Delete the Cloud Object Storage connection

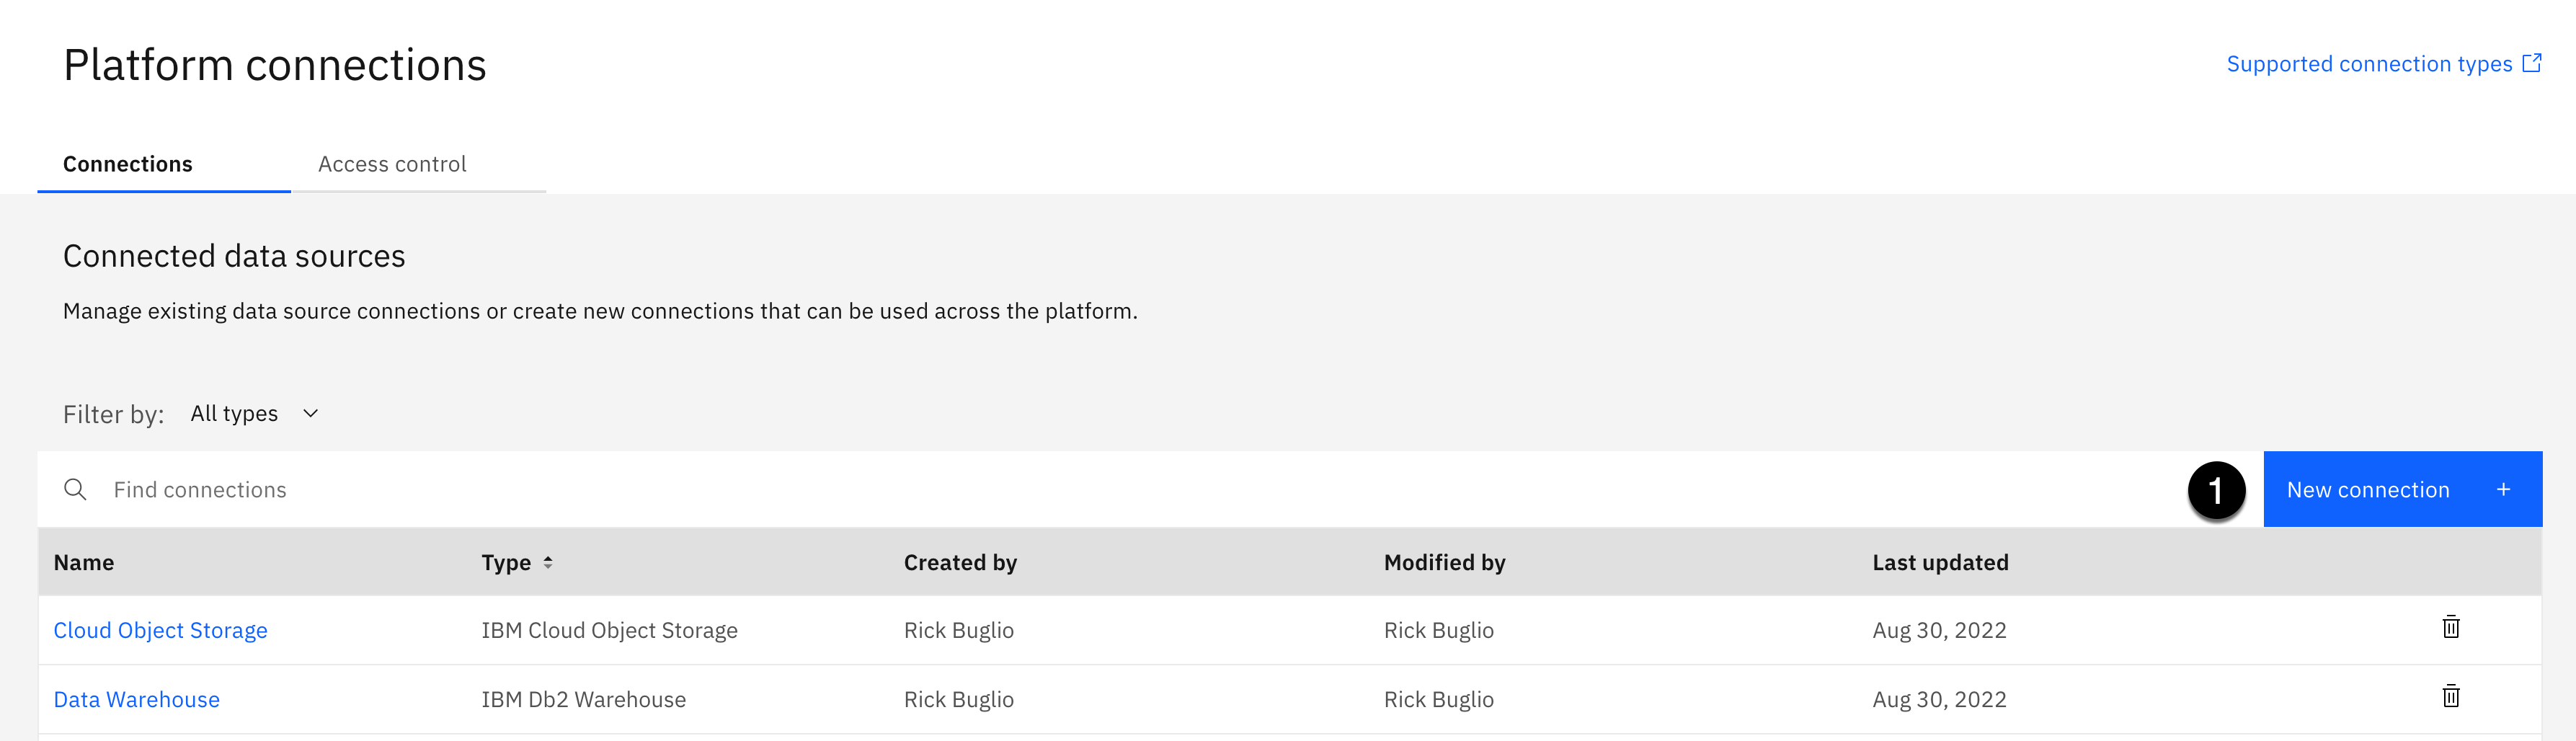click(x=2450, y=628)
